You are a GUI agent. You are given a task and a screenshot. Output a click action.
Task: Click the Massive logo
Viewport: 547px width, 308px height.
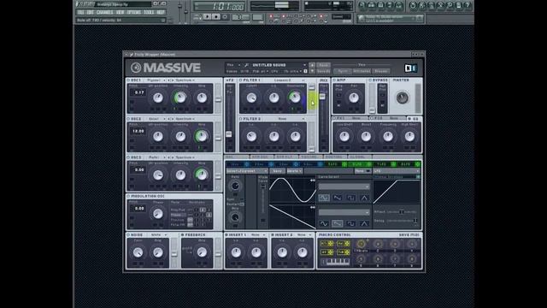(166, 68)
